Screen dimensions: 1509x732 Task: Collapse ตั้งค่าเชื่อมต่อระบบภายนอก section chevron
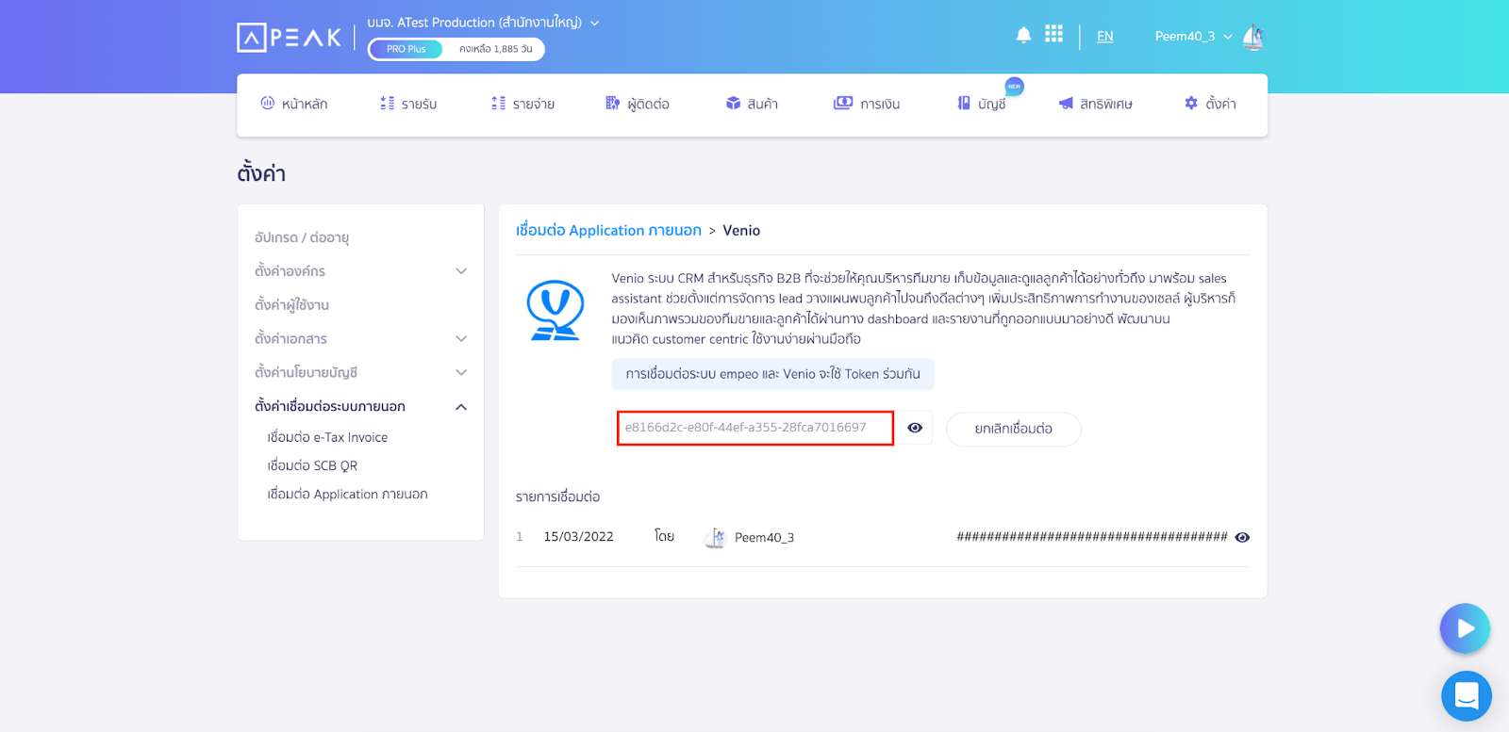[461, 407]
